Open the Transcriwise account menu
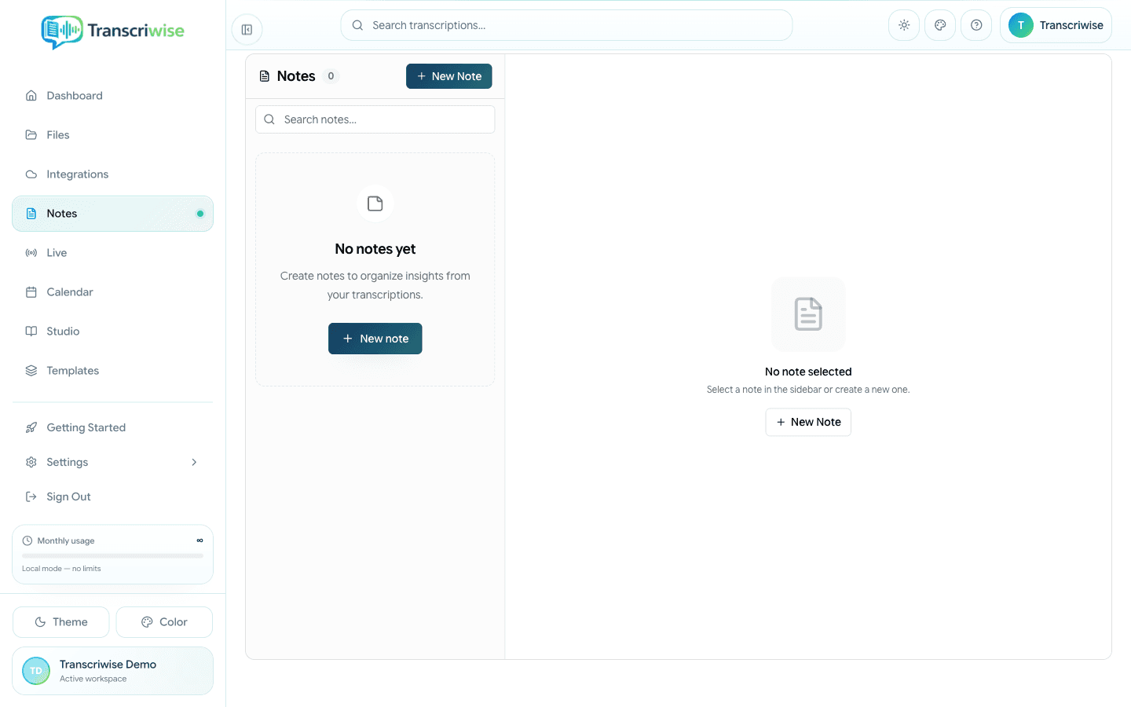The image size is (1131, 707). tap(1056, 25)
